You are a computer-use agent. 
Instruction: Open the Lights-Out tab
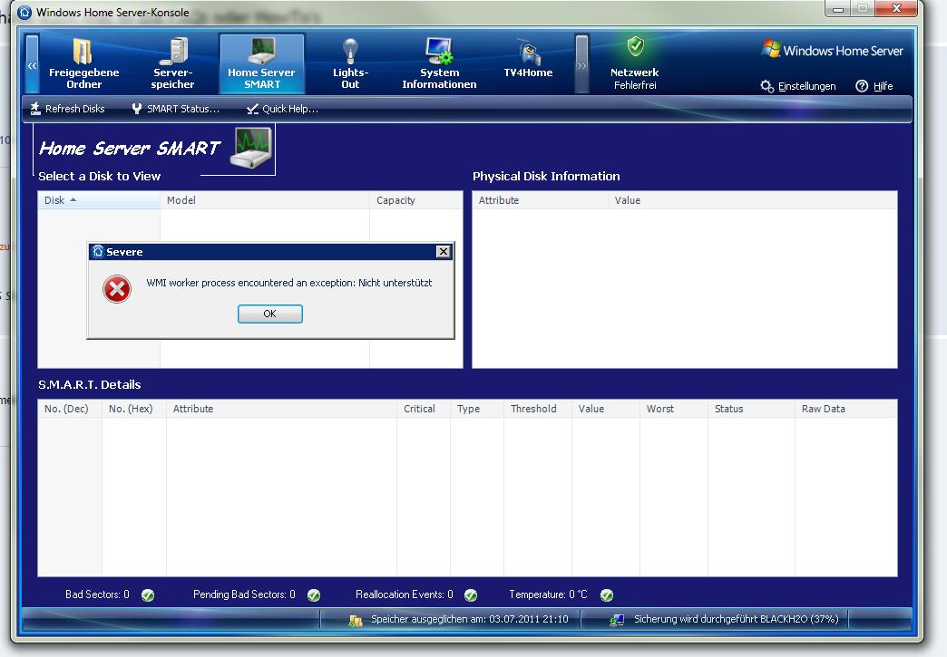tap(350, 63)
